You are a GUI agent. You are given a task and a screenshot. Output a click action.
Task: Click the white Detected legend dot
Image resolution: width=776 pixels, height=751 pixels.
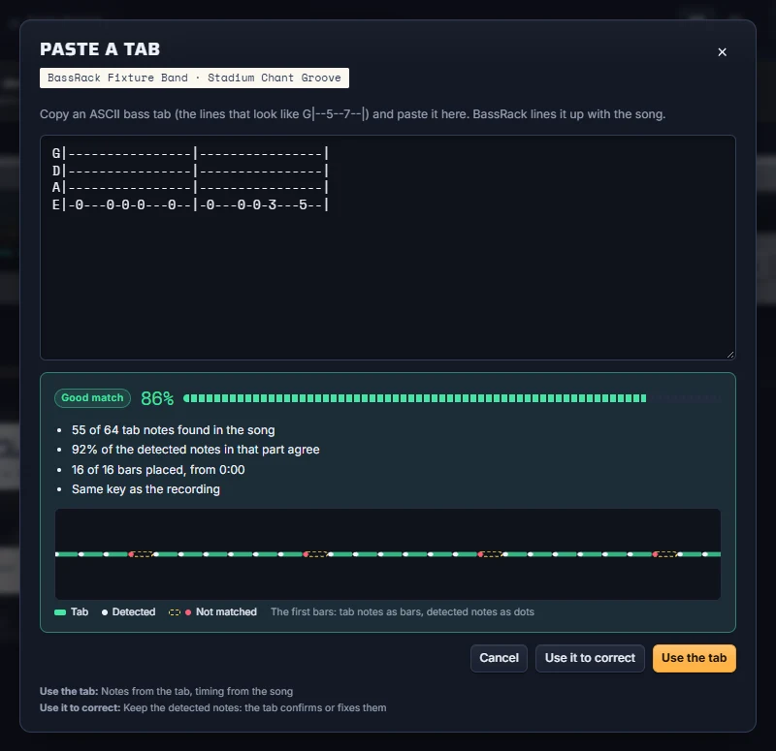105,612
